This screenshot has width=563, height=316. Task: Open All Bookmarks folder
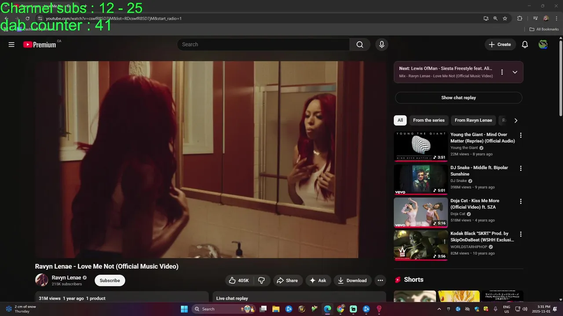(x=544, y=29)
